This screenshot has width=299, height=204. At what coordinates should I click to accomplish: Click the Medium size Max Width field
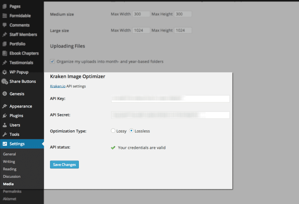coord(141,14)
